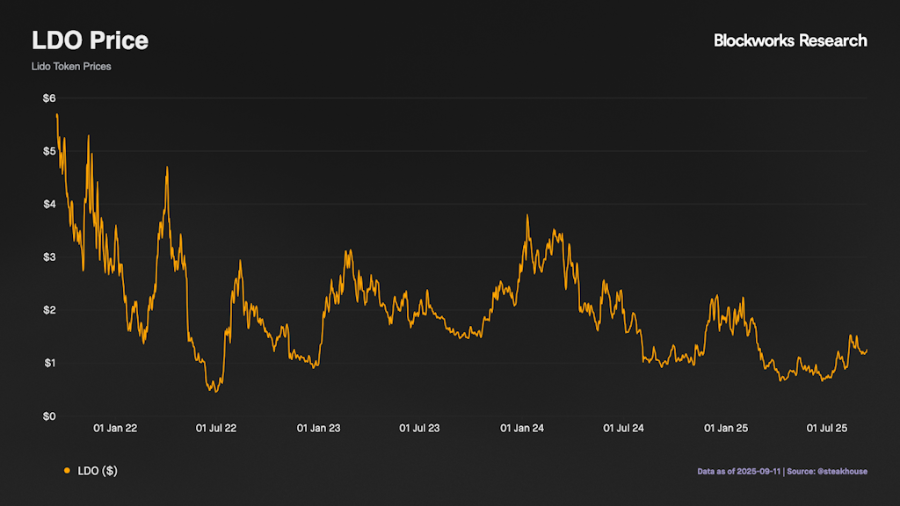
Task: Click the 01 Jul 23 axis label
Action: (419, 428)
